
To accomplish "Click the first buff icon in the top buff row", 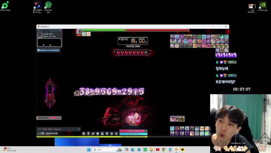I will pos(172,37).
